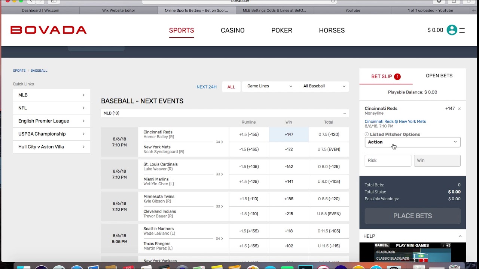The image size is (479, 269).
Task: Open the Action pitcher options dropdown
Action: pos(412,142)
